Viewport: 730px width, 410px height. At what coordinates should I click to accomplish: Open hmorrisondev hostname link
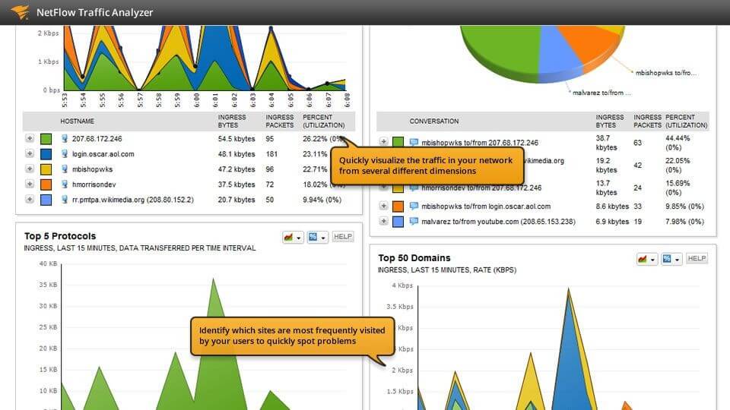tap(94, 184)
